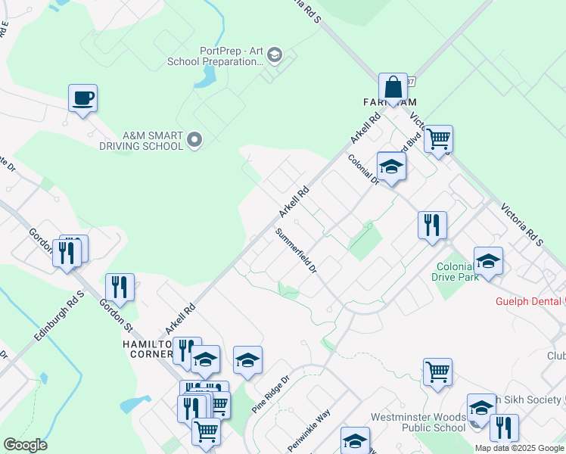
Task: Click the bottom shopping cart marker on Gordon St
Action: [206, 434]
